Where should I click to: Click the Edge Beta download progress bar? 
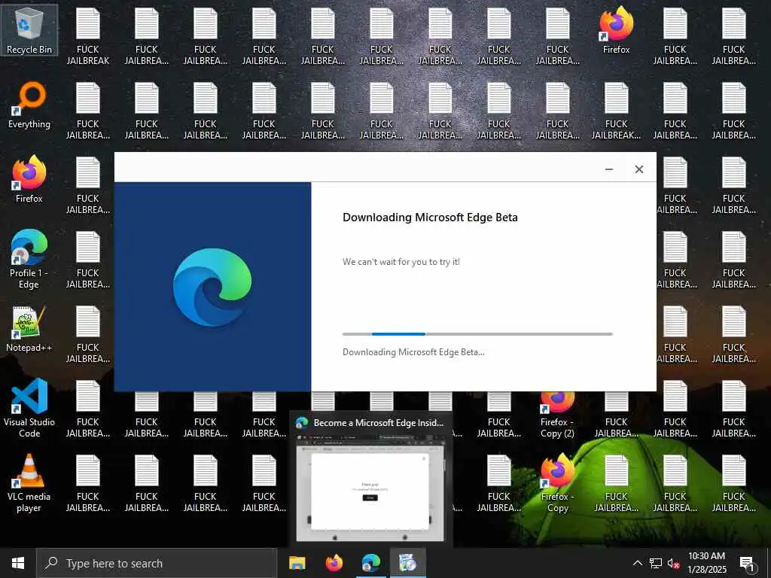(x=477, y=334)
